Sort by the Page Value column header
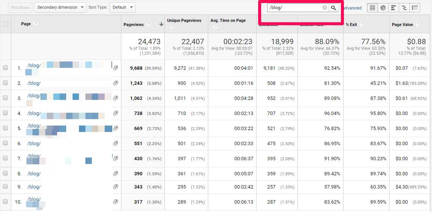 tap(402, 25)
